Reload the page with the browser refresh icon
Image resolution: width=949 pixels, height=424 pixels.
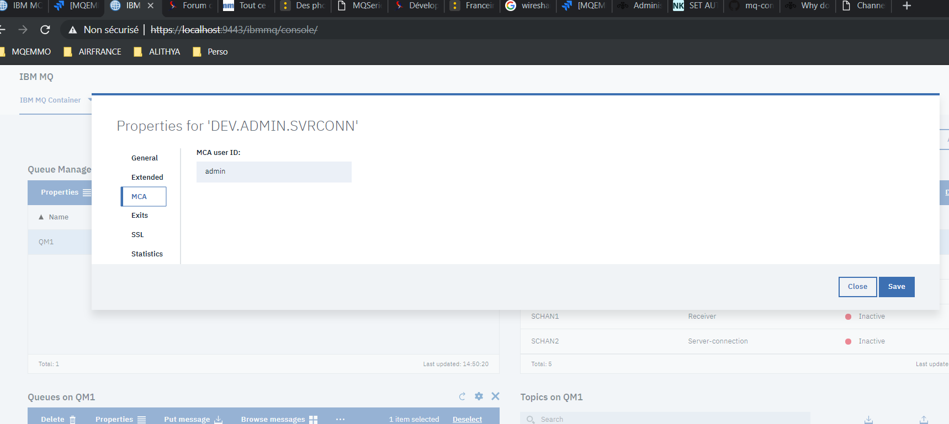pos(45,30)
